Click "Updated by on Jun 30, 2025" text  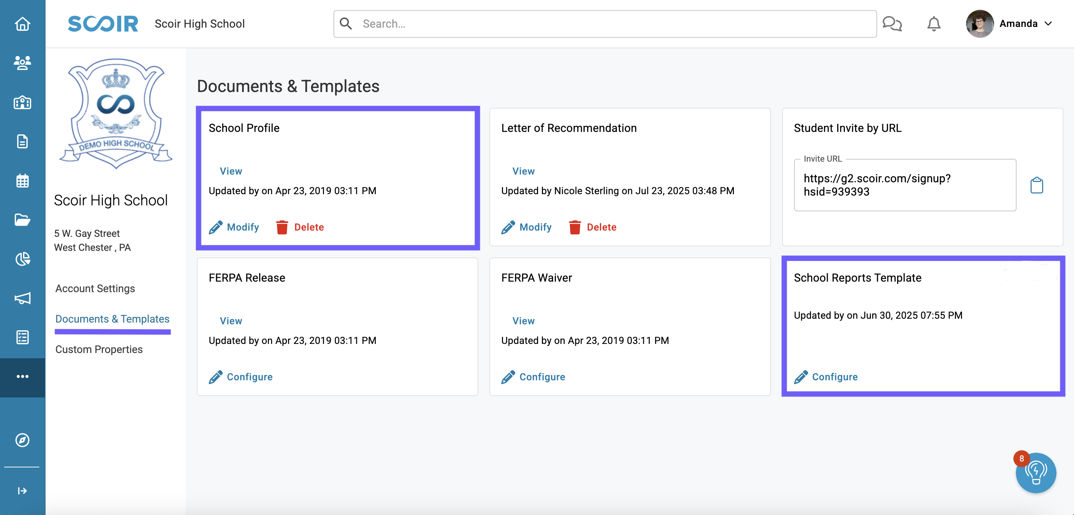click(878, 315)
